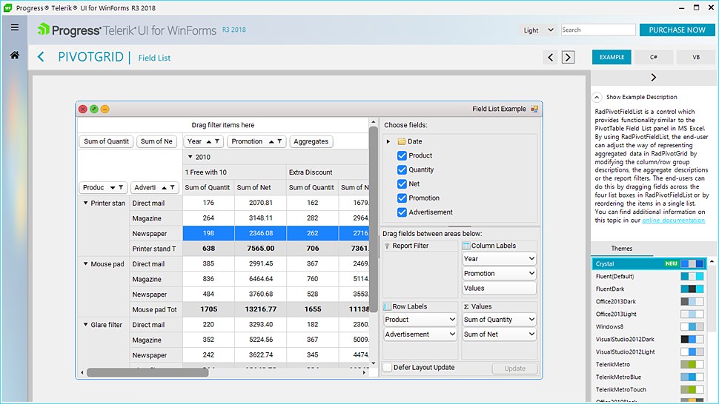719x404 pixels.
Task: Click the Search input field
Action: (597, 30)
